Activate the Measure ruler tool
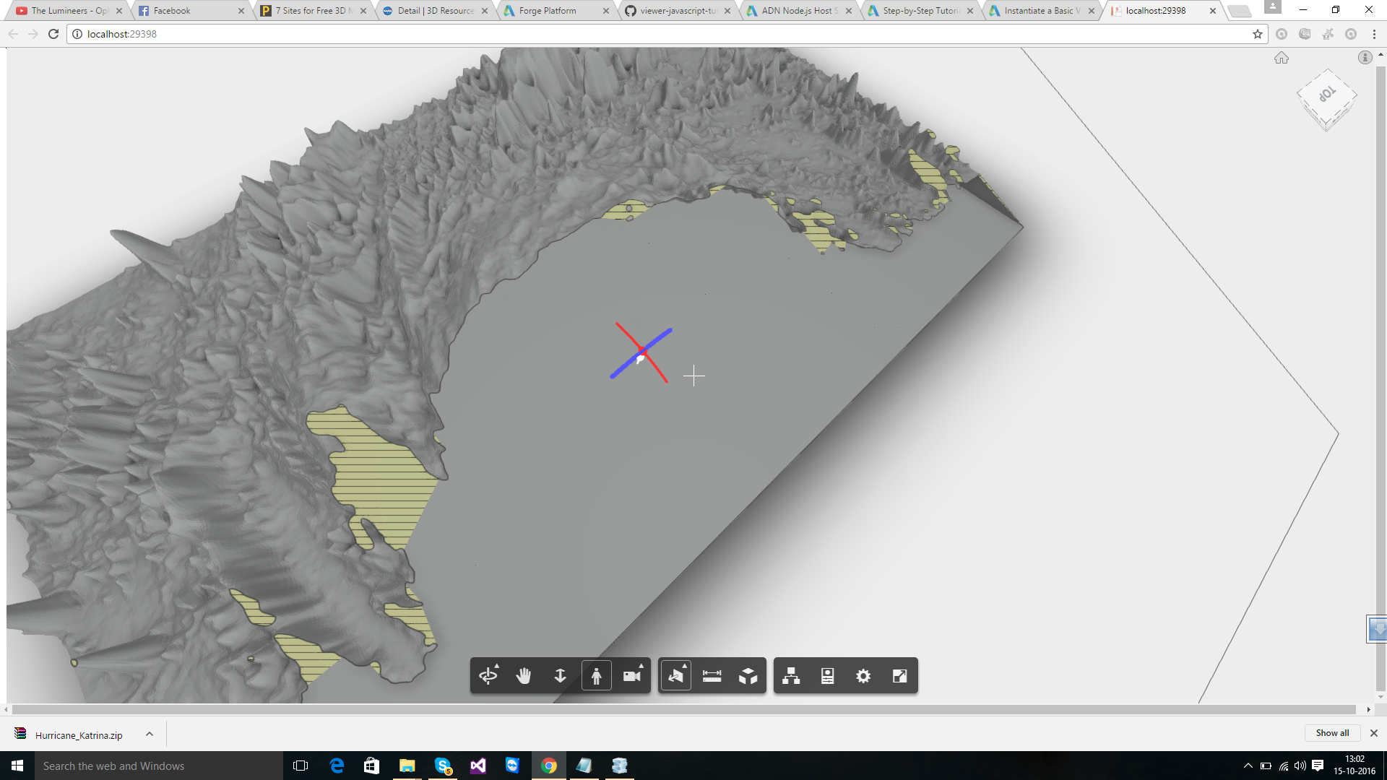Image resolution: width=1387 pixels, height=780 pixels. [x=712, y=676]
